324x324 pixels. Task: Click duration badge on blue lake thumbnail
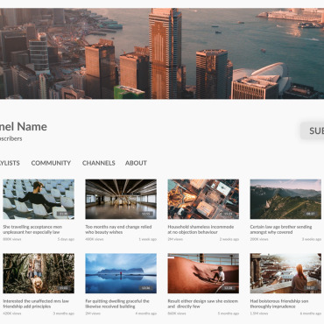(145, 288)
